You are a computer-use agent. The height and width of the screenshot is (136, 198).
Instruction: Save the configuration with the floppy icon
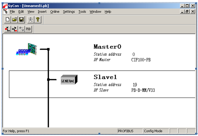point(22,20)
